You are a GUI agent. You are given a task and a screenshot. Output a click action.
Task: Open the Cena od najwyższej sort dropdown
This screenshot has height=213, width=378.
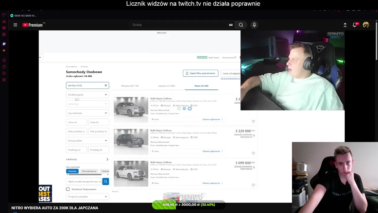[x=231, y=73]
